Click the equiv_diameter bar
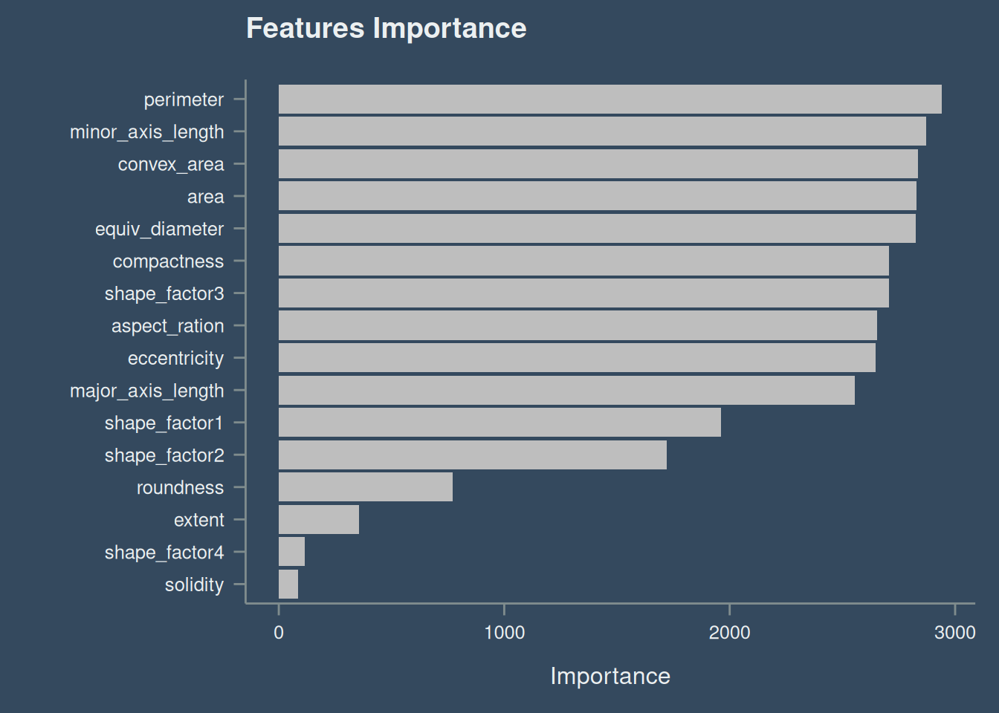Screen dimensions: 999x713 click(597, 229)
